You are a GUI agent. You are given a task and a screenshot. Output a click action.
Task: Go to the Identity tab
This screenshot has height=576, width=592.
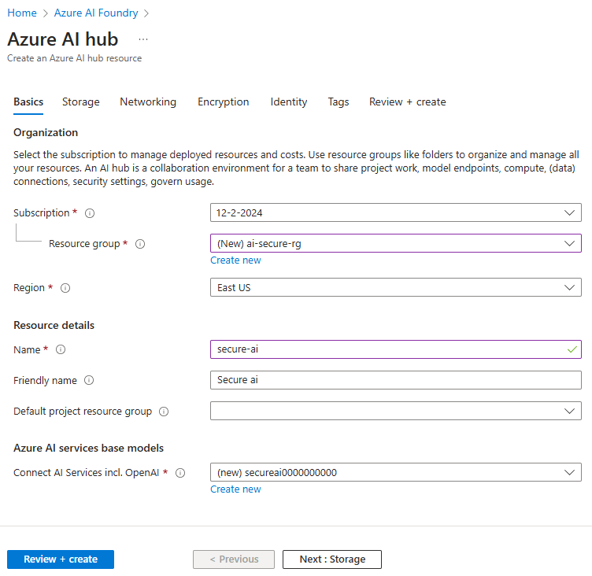point(288,102)
